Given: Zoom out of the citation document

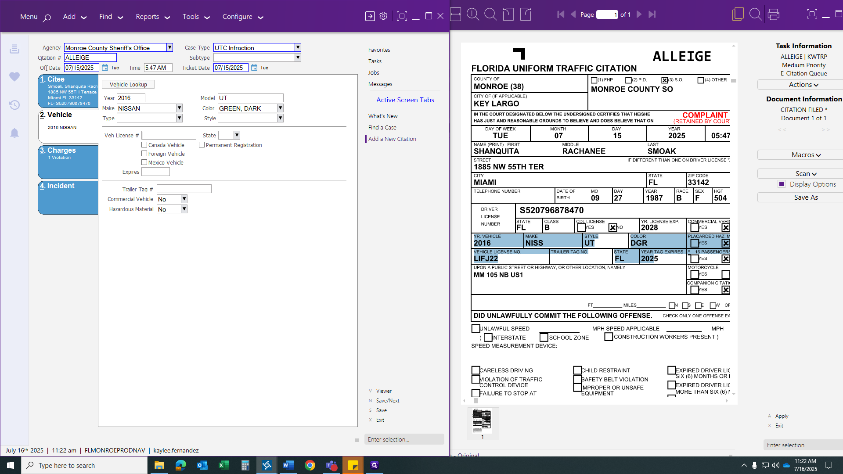Looking at the screenshot, I should click(490, 14).
